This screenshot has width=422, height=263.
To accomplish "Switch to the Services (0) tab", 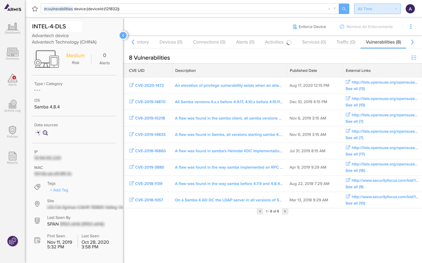I will click(314, 42).
